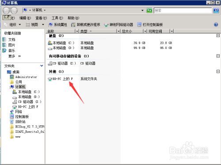This screenshot has height=165, width=221.
Task: Sort by the 总大小 column header
Action: pos(132,31)
